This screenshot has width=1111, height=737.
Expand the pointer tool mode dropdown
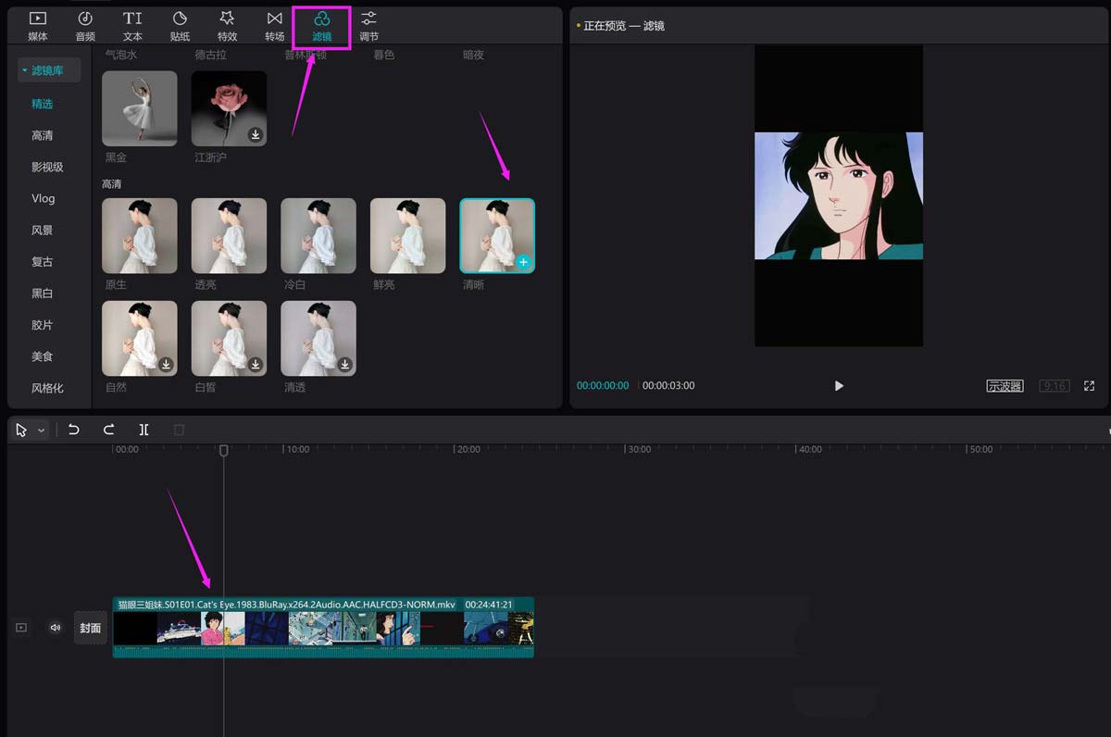pos(42,431)
